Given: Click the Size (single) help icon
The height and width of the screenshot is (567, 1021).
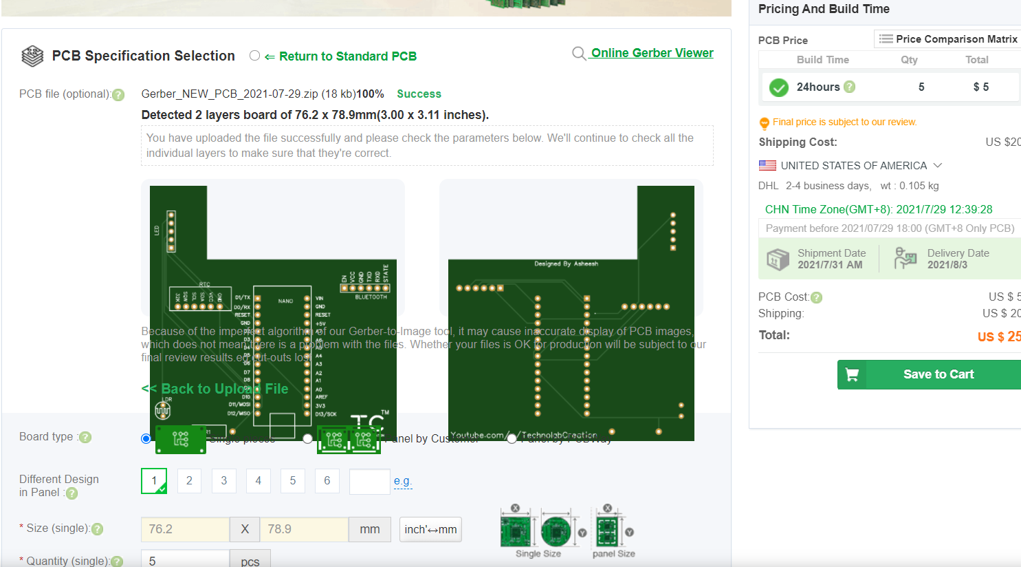Looking at the screenshot, I should pos(98,529).
